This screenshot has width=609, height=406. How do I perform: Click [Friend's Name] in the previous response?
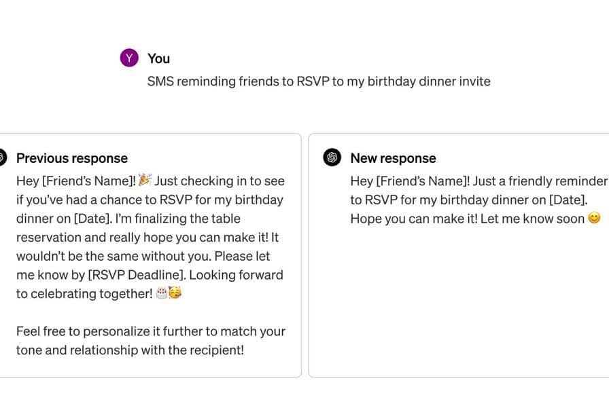click(x=89, y=181)
